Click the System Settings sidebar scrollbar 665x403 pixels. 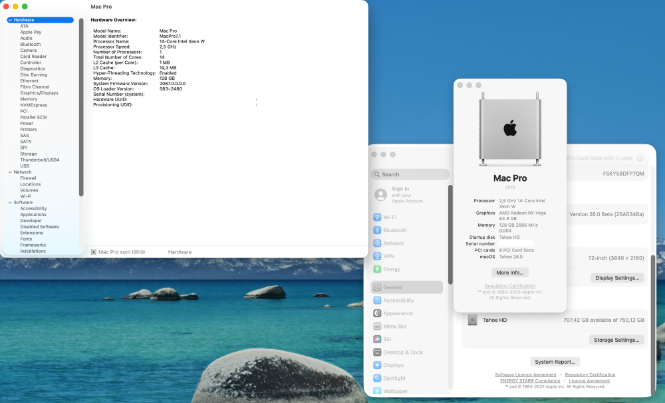coord(450,234)
